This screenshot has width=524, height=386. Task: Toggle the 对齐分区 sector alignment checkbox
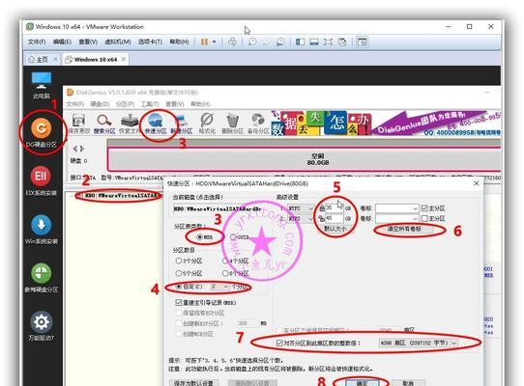(279, 343)
